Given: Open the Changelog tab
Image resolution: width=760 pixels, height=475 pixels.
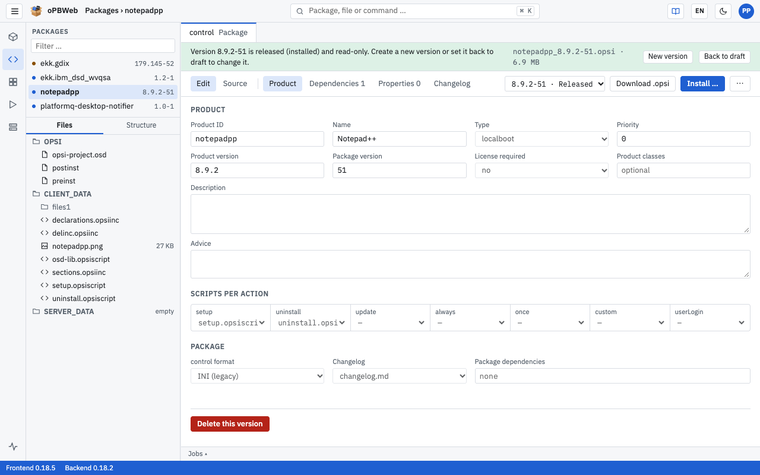Looking at the screenshot, I should click(452, 84).
